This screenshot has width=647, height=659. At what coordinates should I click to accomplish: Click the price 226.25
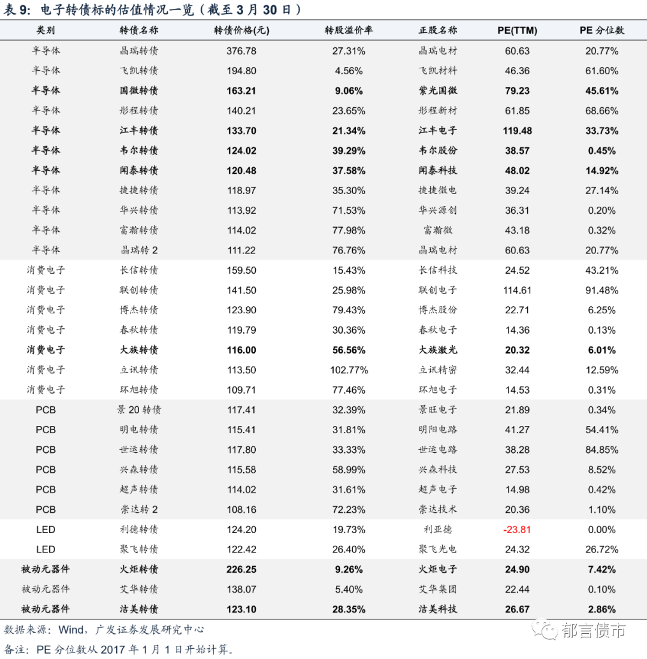coord(241,570)
